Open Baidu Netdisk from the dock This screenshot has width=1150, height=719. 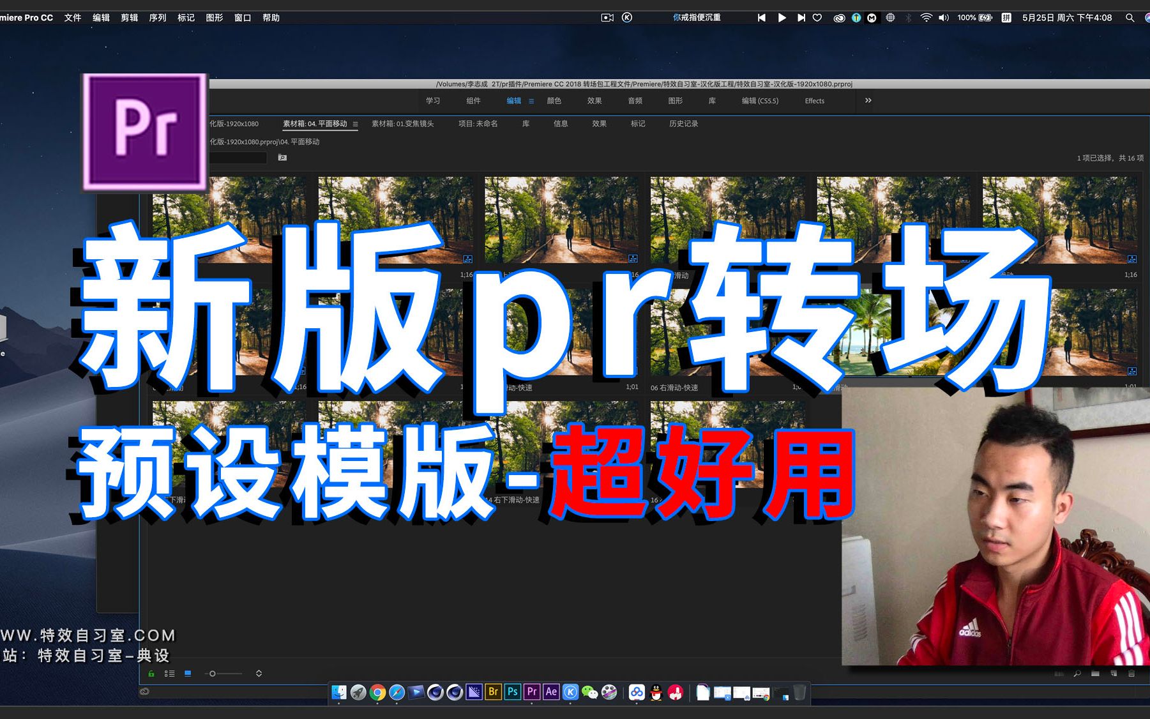637,692
